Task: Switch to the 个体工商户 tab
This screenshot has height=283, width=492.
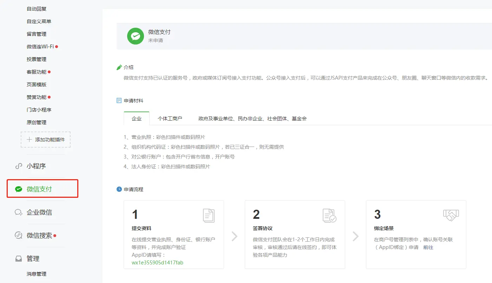Action: 170,119
